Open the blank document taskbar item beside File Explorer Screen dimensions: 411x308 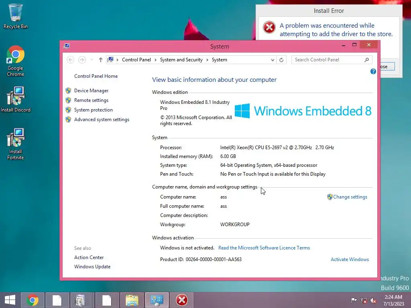107,300
